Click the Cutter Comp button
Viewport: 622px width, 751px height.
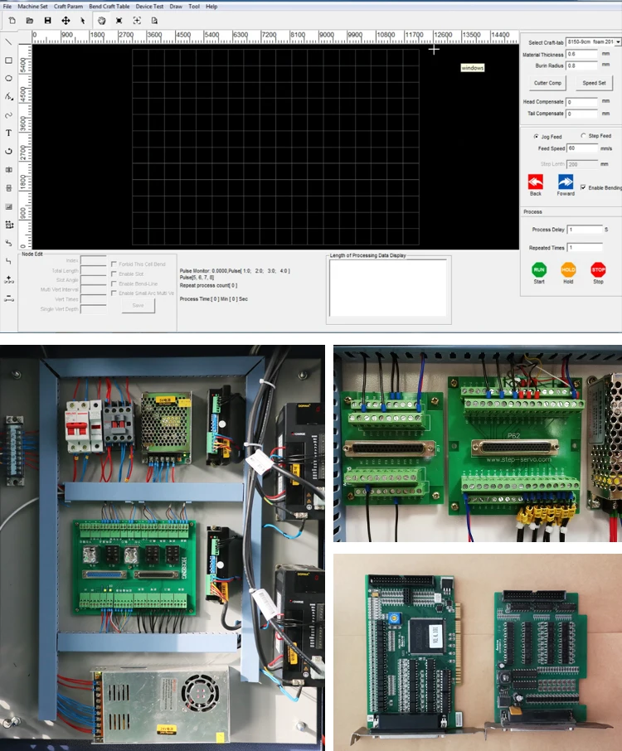click(547, 83)
